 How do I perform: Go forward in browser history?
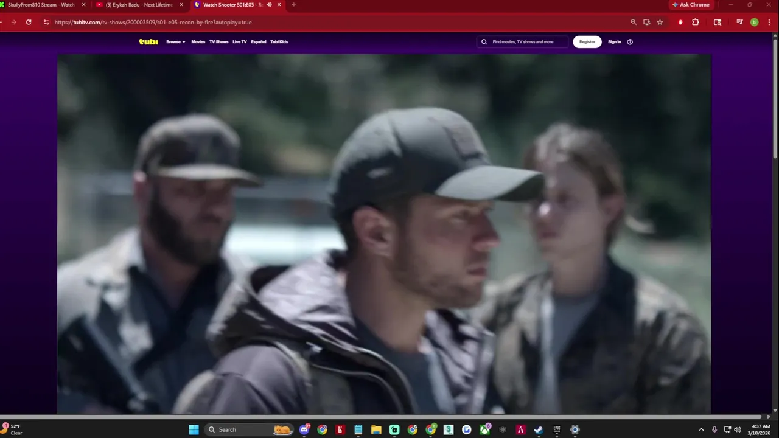pos(13,22)
